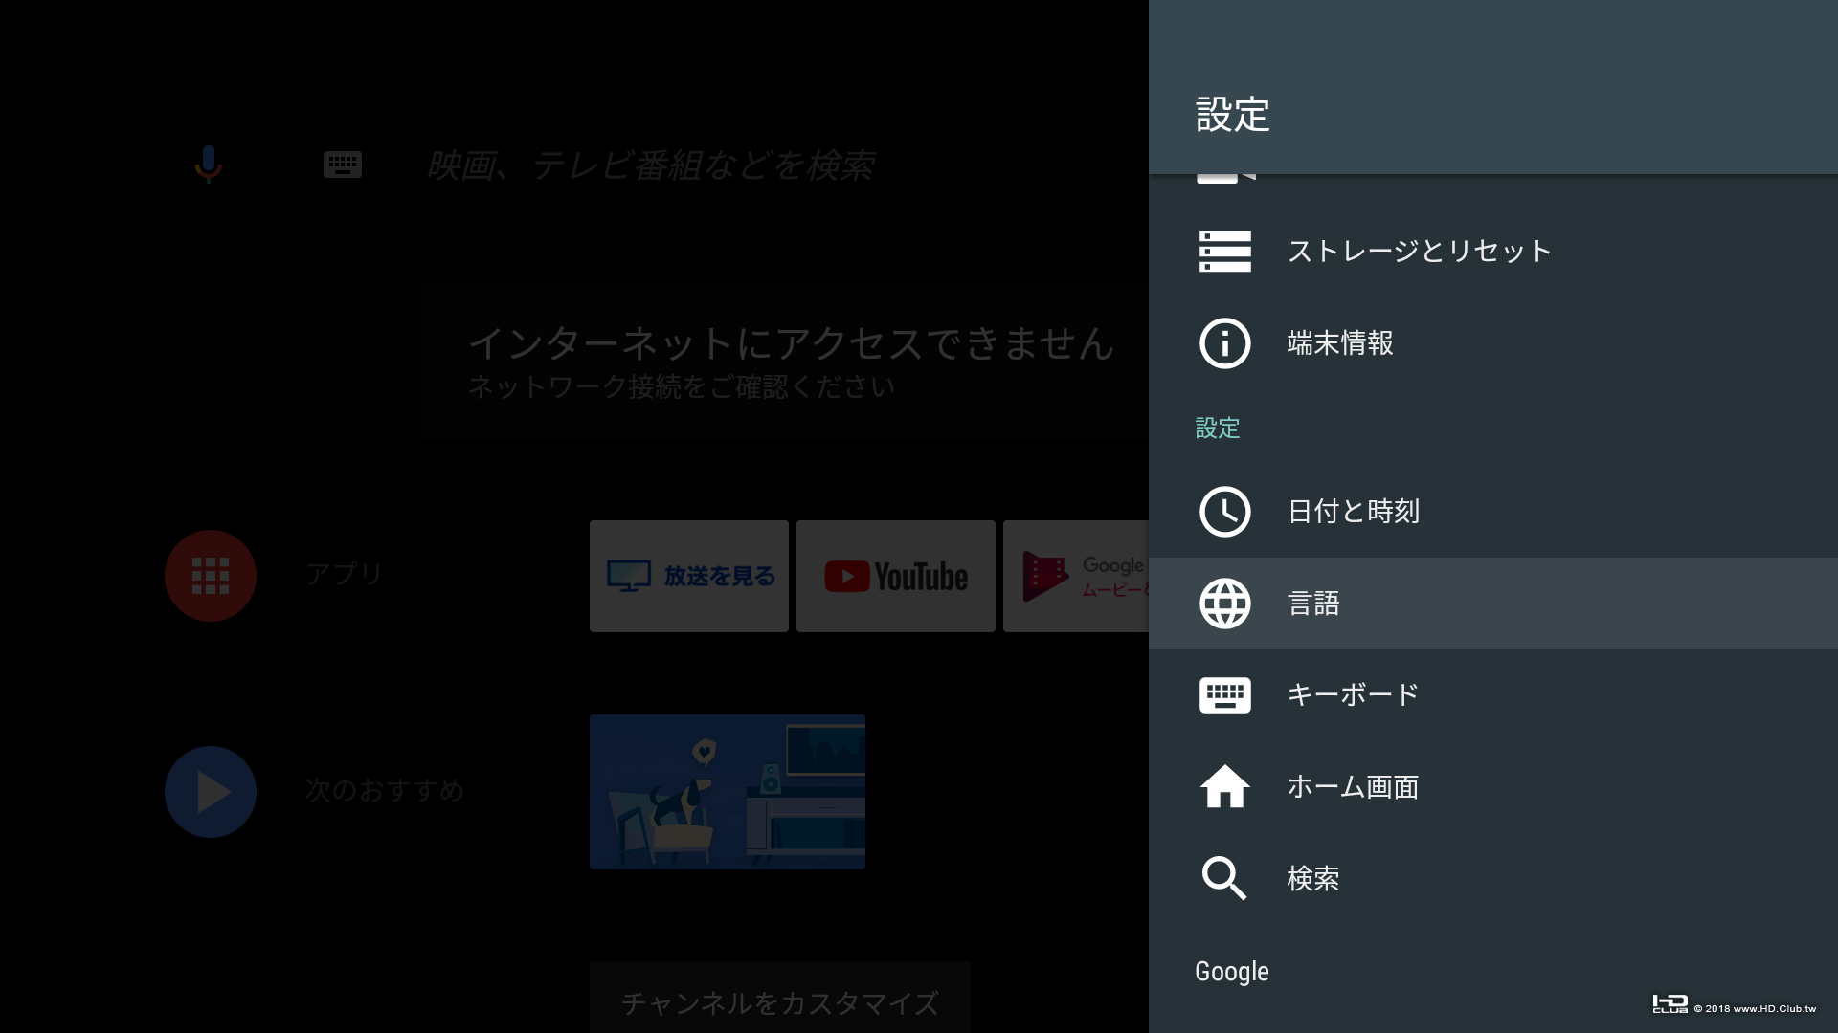Click the Google section header text
Viewport: 1838px width, 1033px height.
pos(1232,972)
